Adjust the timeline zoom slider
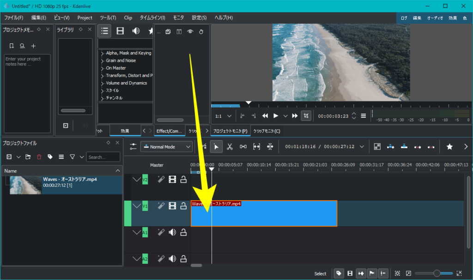 (437, 274)
